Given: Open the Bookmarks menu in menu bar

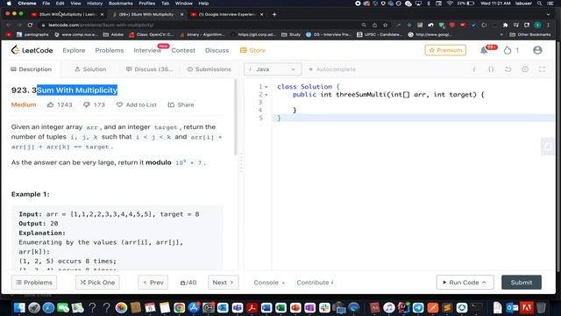Looking at the screenshot, I should tap(121, 4).
